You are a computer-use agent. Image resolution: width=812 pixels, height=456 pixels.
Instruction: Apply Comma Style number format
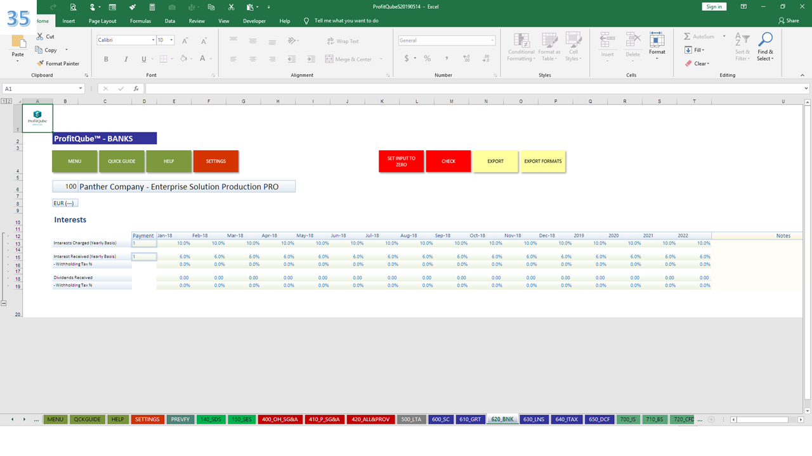(x=447, y=58)
